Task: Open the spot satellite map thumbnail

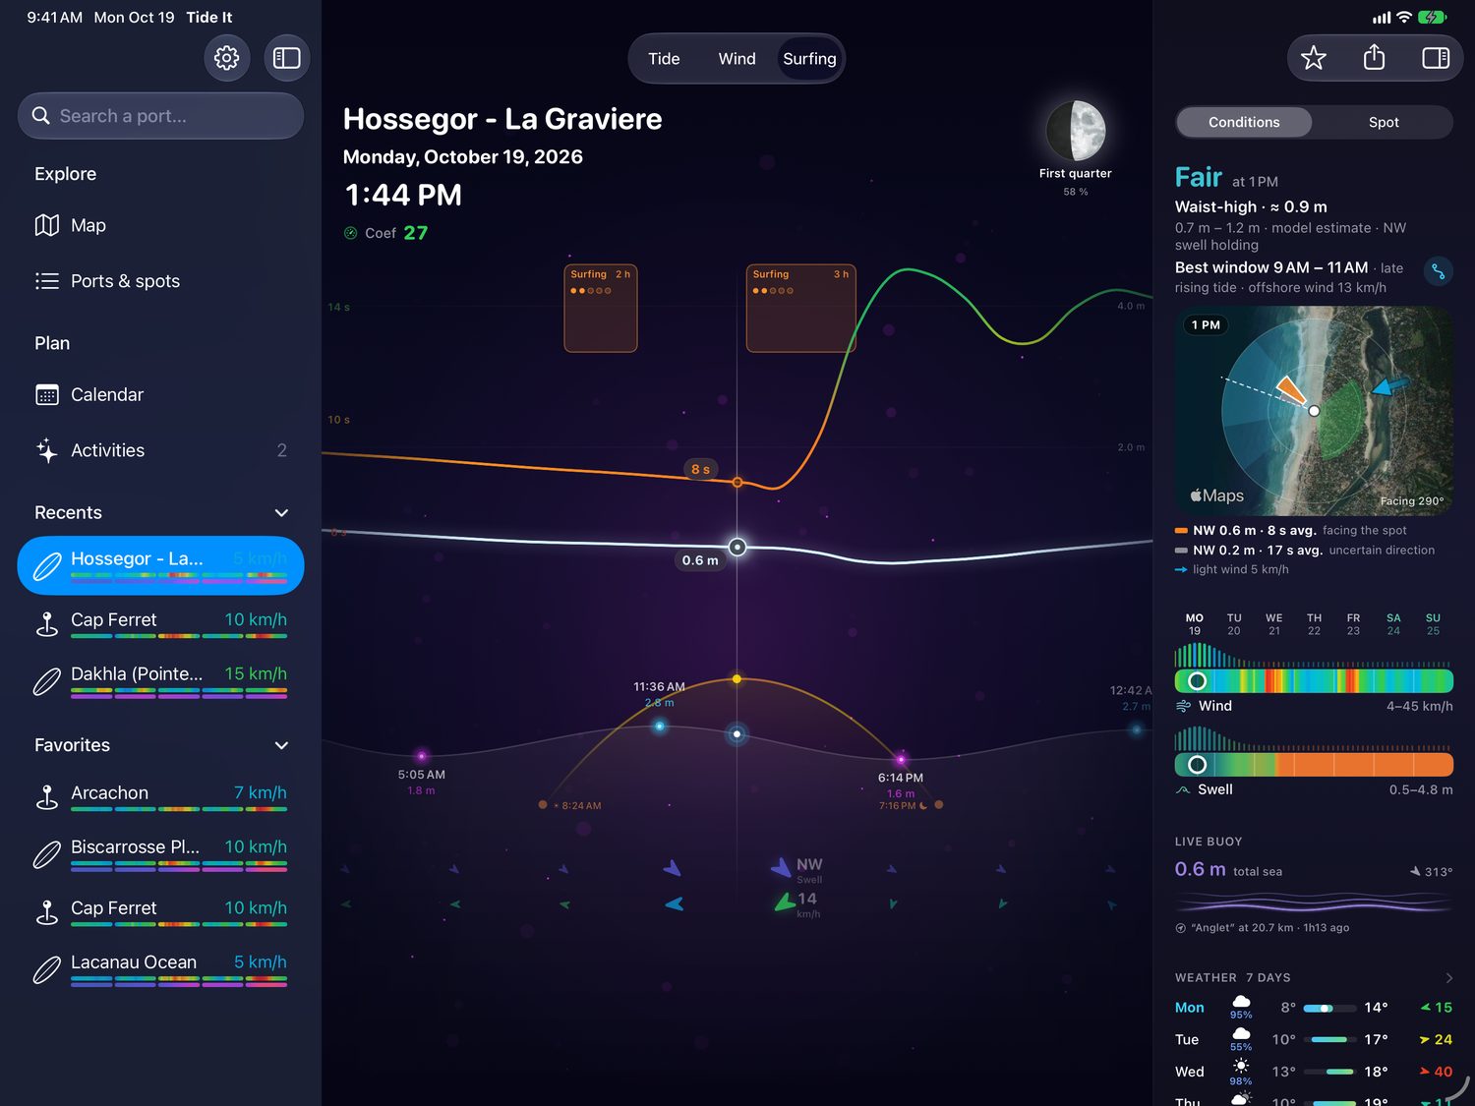Action: point(1314,411)
